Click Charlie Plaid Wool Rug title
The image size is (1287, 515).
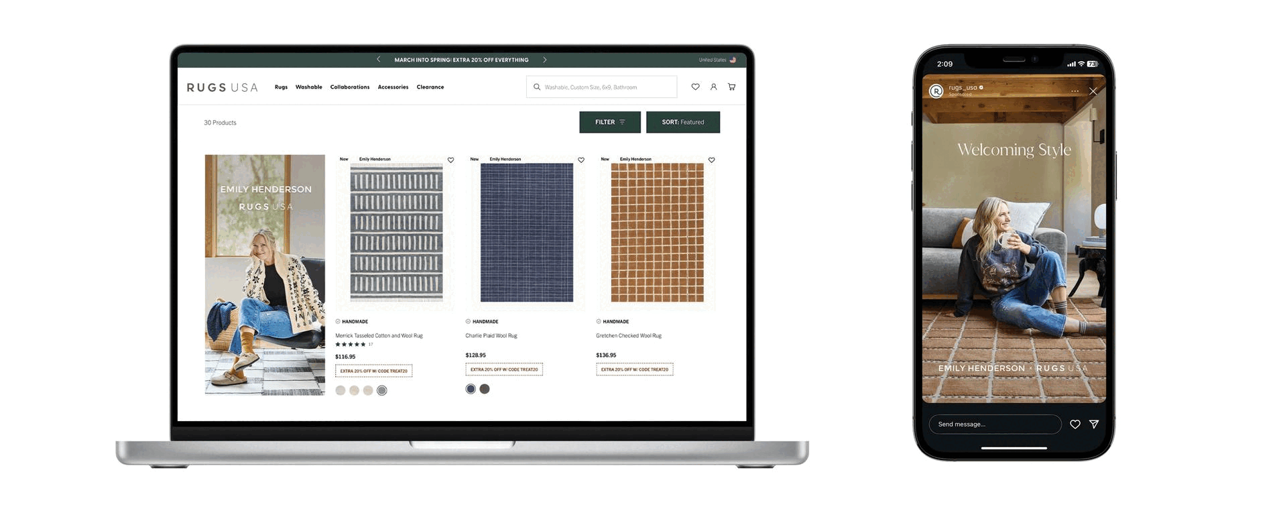tap(491, 336)
